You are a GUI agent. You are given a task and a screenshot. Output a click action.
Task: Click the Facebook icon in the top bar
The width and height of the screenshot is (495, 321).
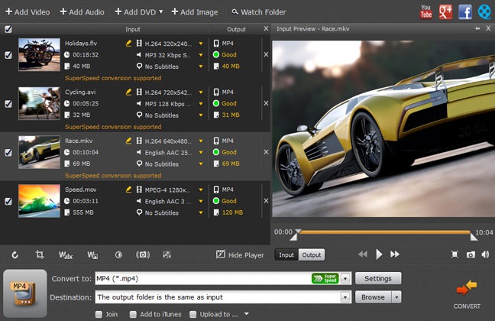pyautogui.click(x=464, y=11)
